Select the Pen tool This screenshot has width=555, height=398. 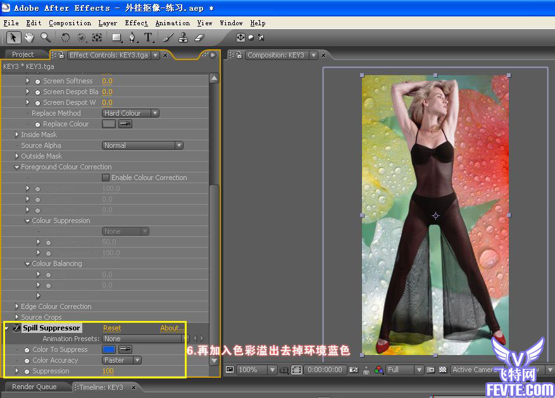coord(133,37)
